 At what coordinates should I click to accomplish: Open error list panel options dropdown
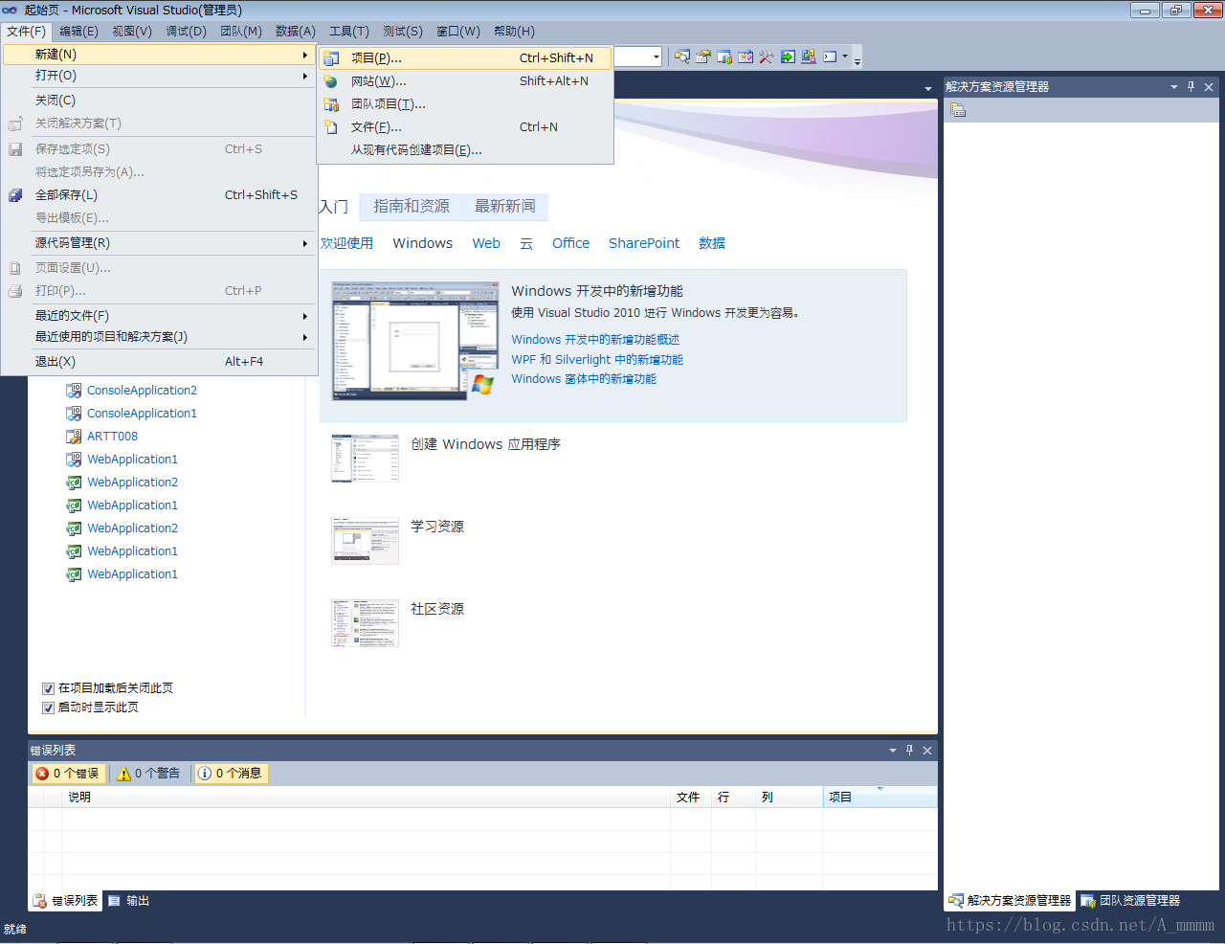[x=893, y=750]
